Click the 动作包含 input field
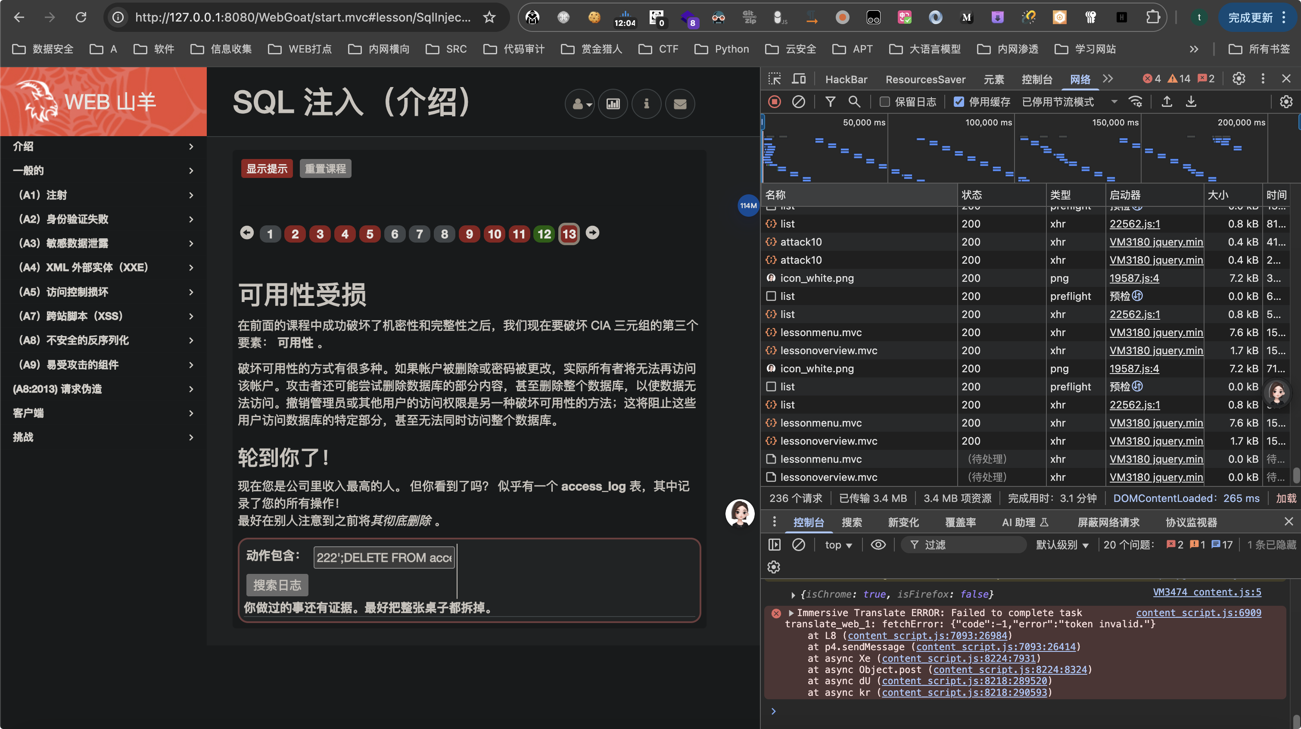This screenshot has width=1301, height=729. point(384,558)
